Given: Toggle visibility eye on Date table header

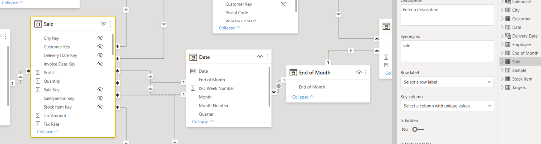Looking at the screenshot, I should coord(260,57).
